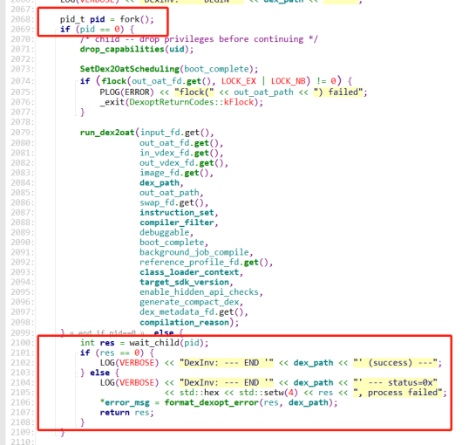
Task: Click the wait_child(pid) call
Action: (x=167, y=343)
